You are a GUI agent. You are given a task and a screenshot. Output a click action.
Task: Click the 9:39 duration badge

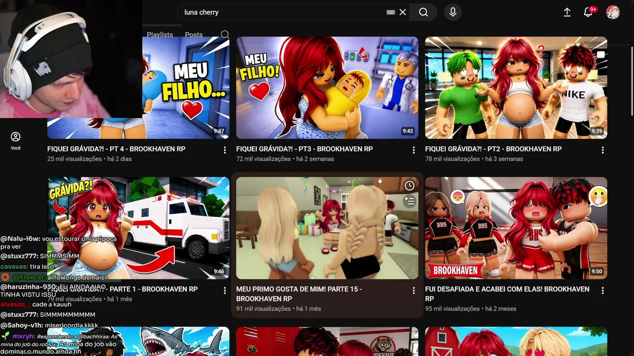tap(596, 131)
